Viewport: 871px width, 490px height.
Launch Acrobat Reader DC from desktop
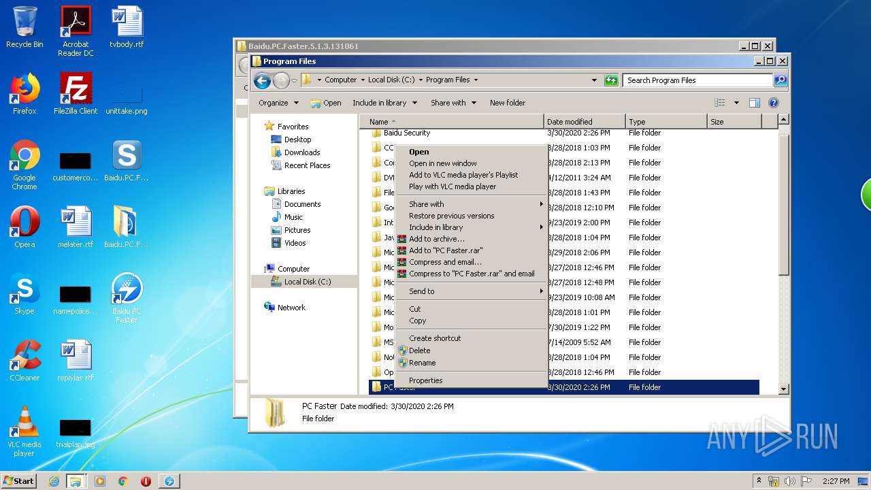76,31
